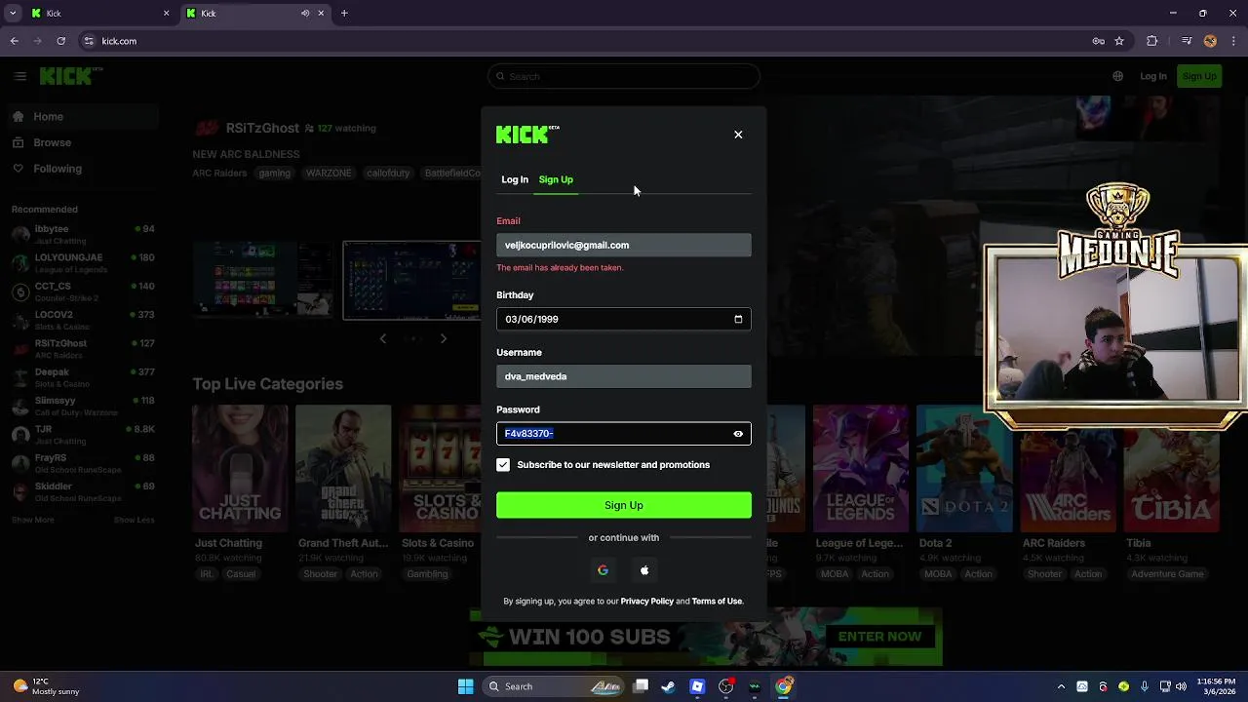Uncheck Subscribe to our newsletter checkbox
This screenshot has width=1248, height=702.
(x=503, y=465)
